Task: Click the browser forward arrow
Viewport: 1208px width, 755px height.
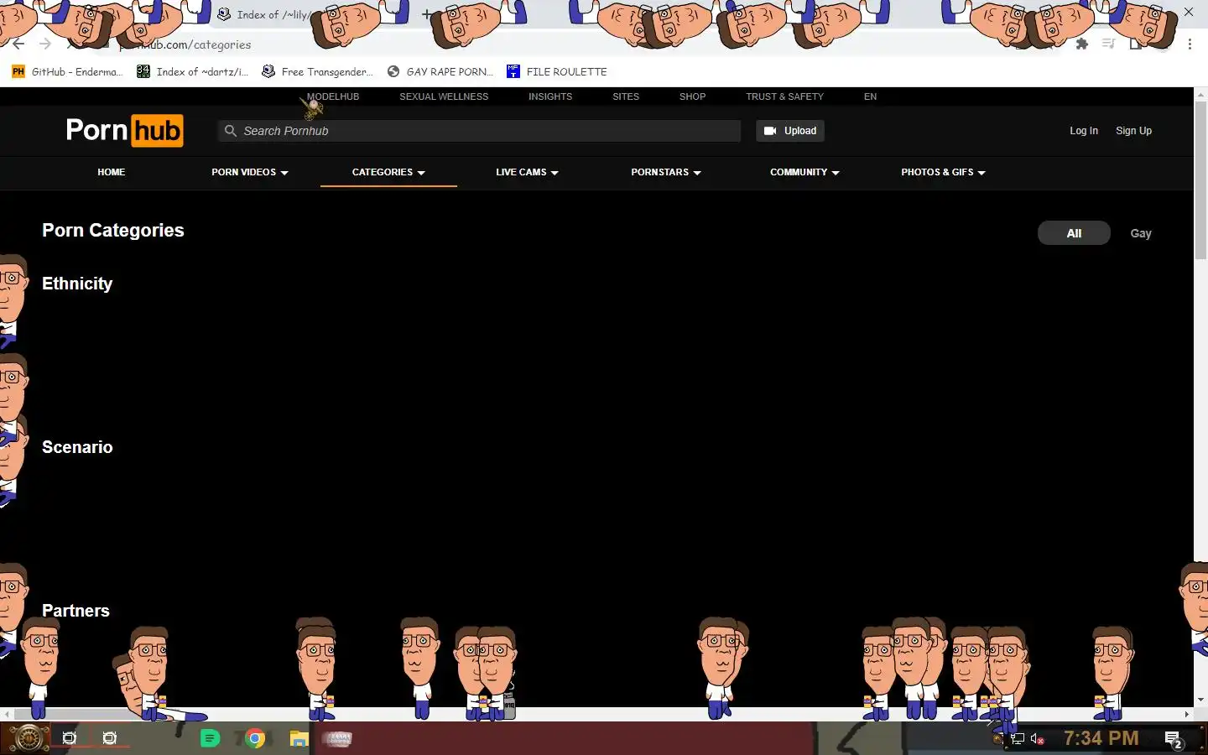Action: [x=45, y=44]
